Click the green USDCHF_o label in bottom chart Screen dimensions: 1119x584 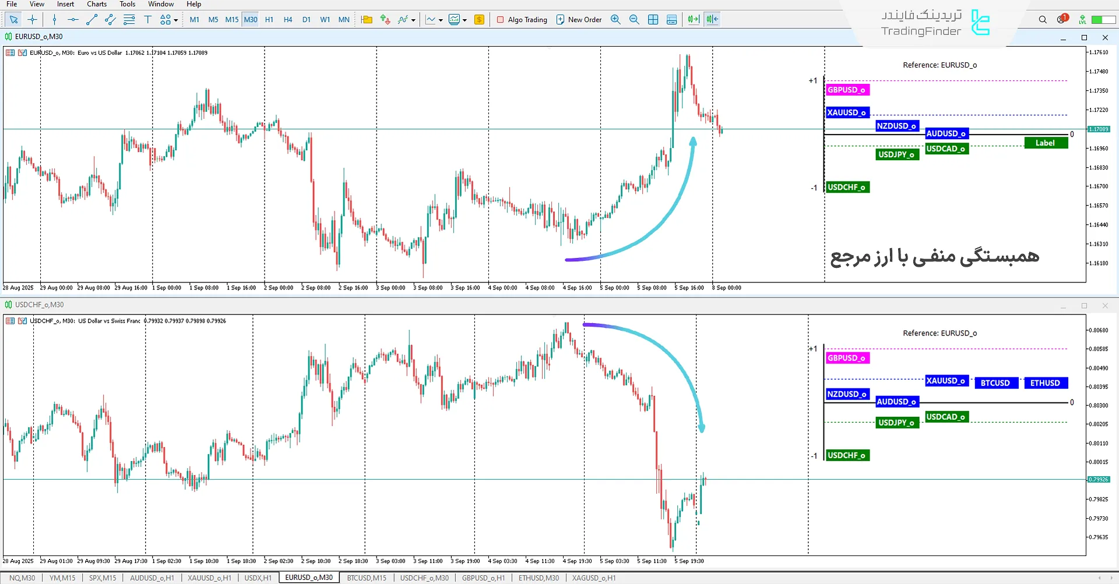[847, 455]
